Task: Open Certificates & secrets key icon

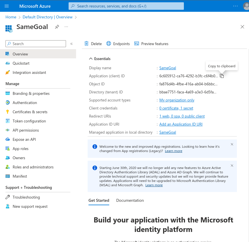Action: click(x=7, y=112)
